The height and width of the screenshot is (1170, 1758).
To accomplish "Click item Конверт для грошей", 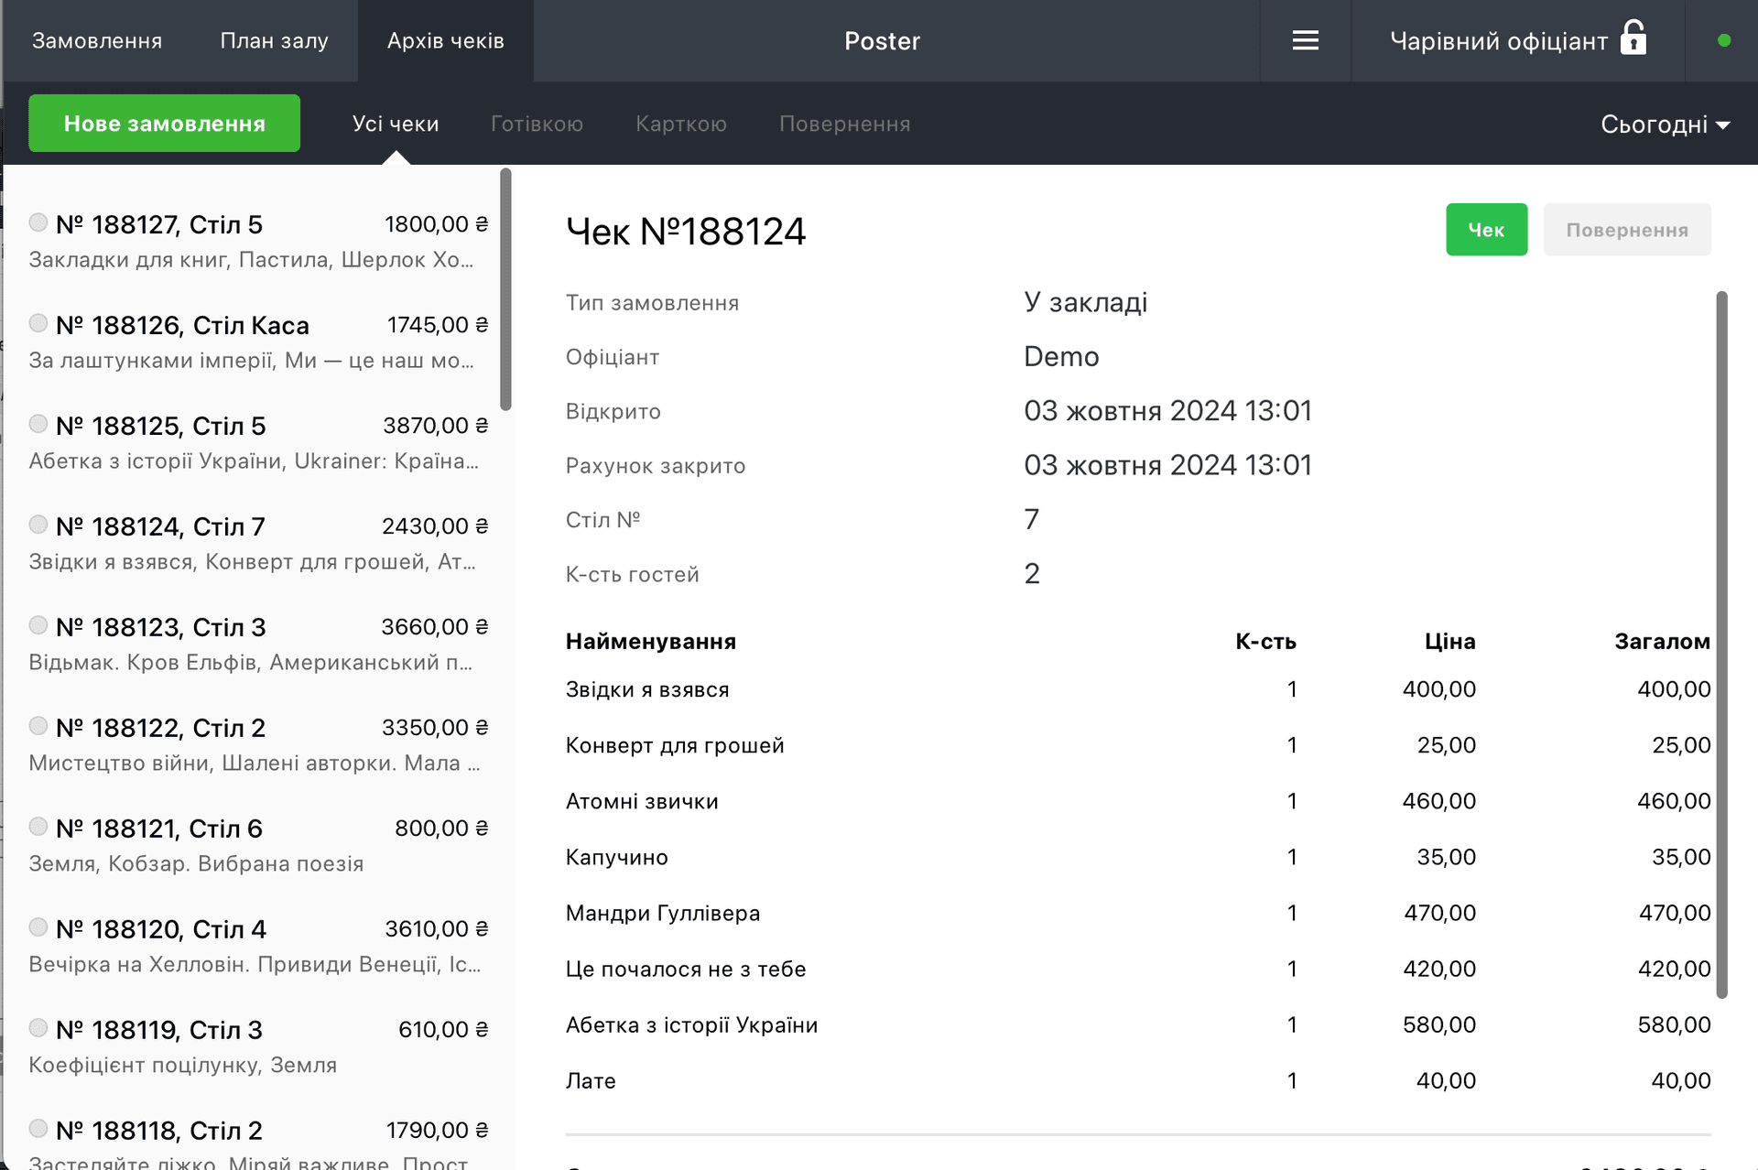I will 675,745.
